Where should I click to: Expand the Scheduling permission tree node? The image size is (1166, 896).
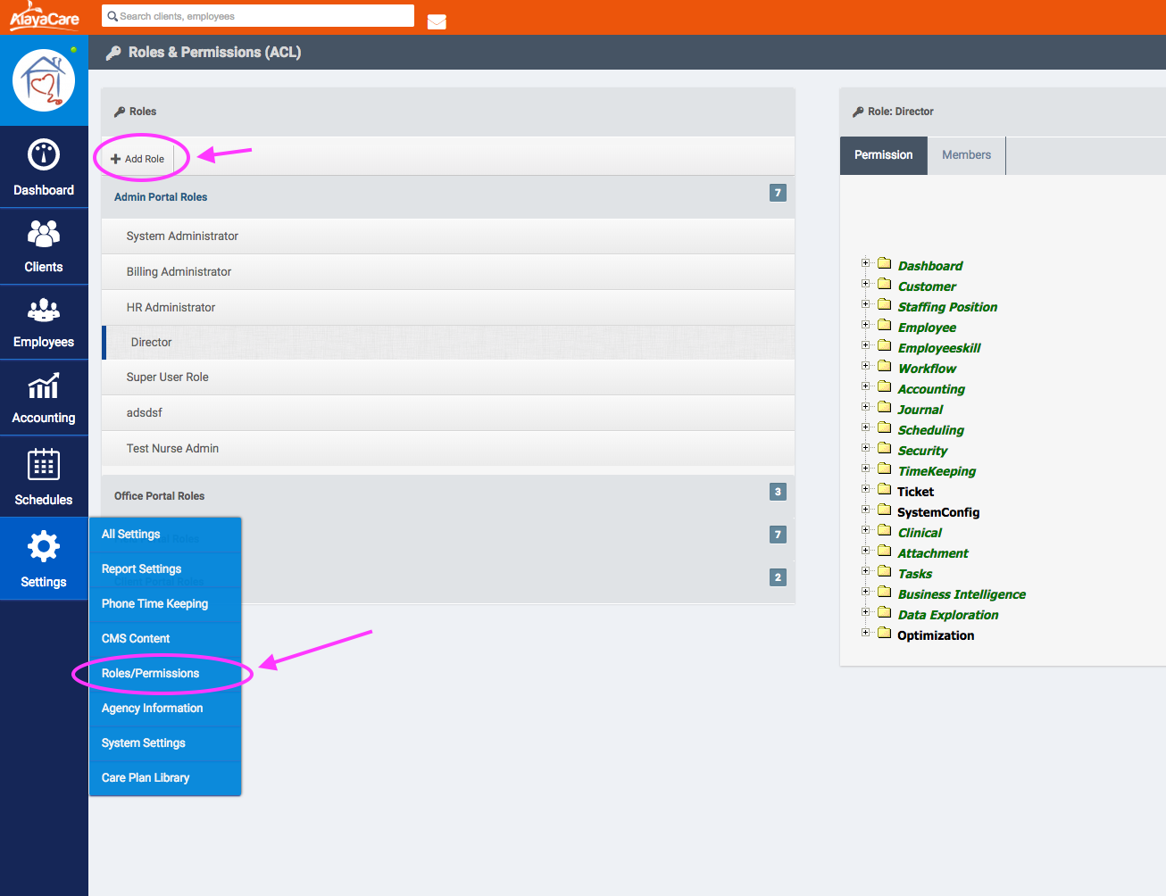tap(865, 427)
